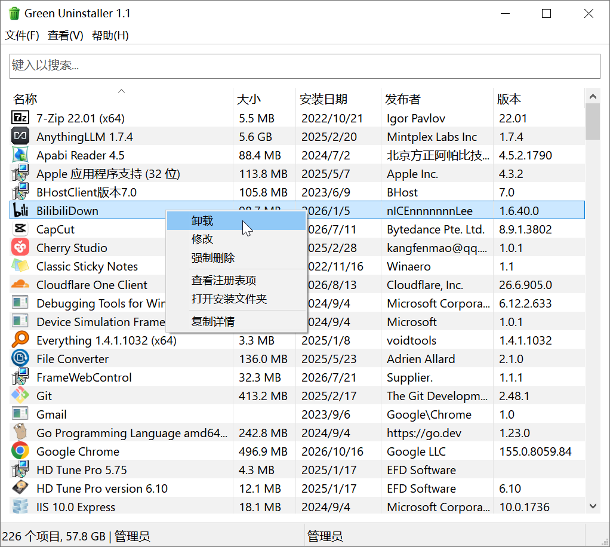610x547 pixels.
Task: Choose 强制删除 from the context menu
Action: pyautogui.click(x=236, y=258)
